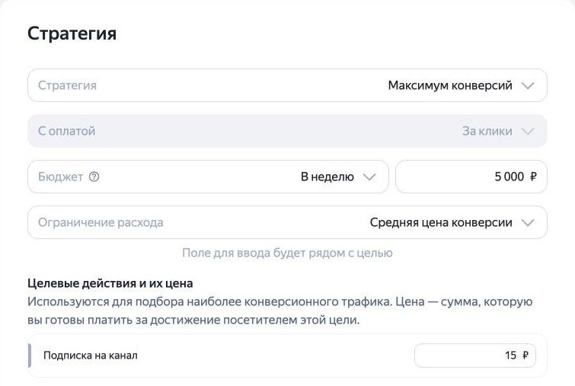Focus the budget amount field 5 000 ₽
Image resolution: width=575 pixels, height=386 pixels.
click(x=471, y=177)
